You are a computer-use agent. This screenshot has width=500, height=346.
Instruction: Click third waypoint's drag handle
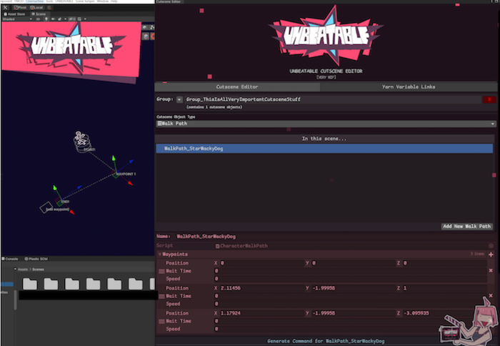(161, 322)
